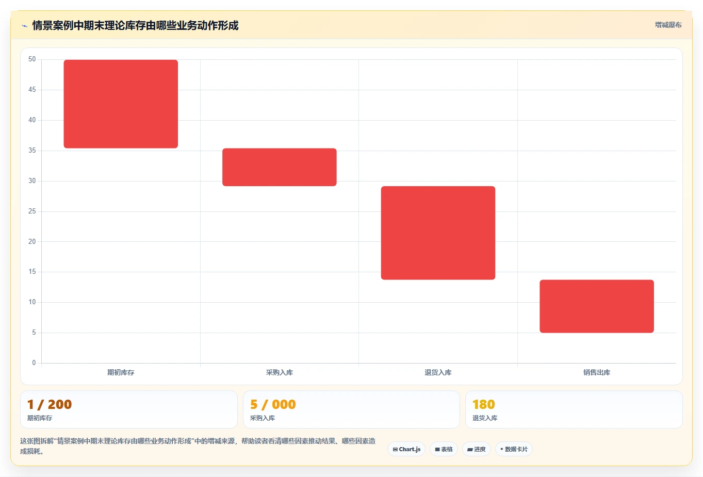The height and width of the screenshot is (477, 703).
Task: Click the red 期初库存 waterfall bar
Action: tap(121, 104)
